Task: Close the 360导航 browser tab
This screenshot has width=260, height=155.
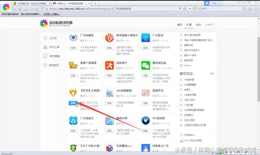Action: (x=50, y=3)
